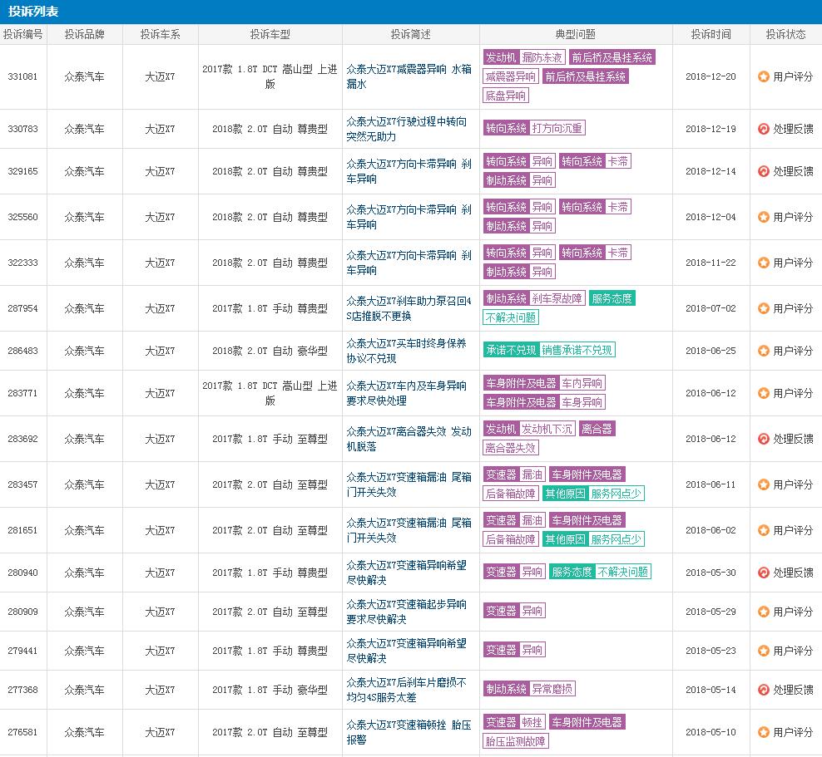Click the 用户评分 status icon for complaint 287954
The width and height of the screenshot is (822, 757).
[x=763, y=308]
